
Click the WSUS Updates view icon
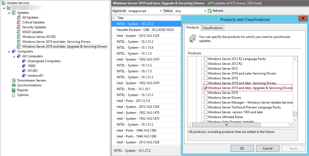point(19,32)
